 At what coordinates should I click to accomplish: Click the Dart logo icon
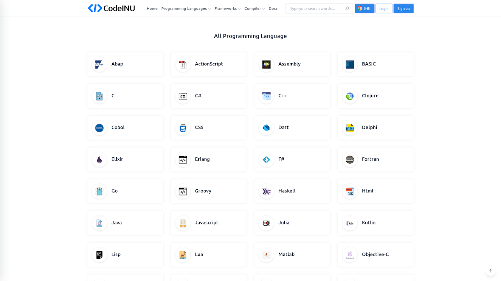[266, 128]
